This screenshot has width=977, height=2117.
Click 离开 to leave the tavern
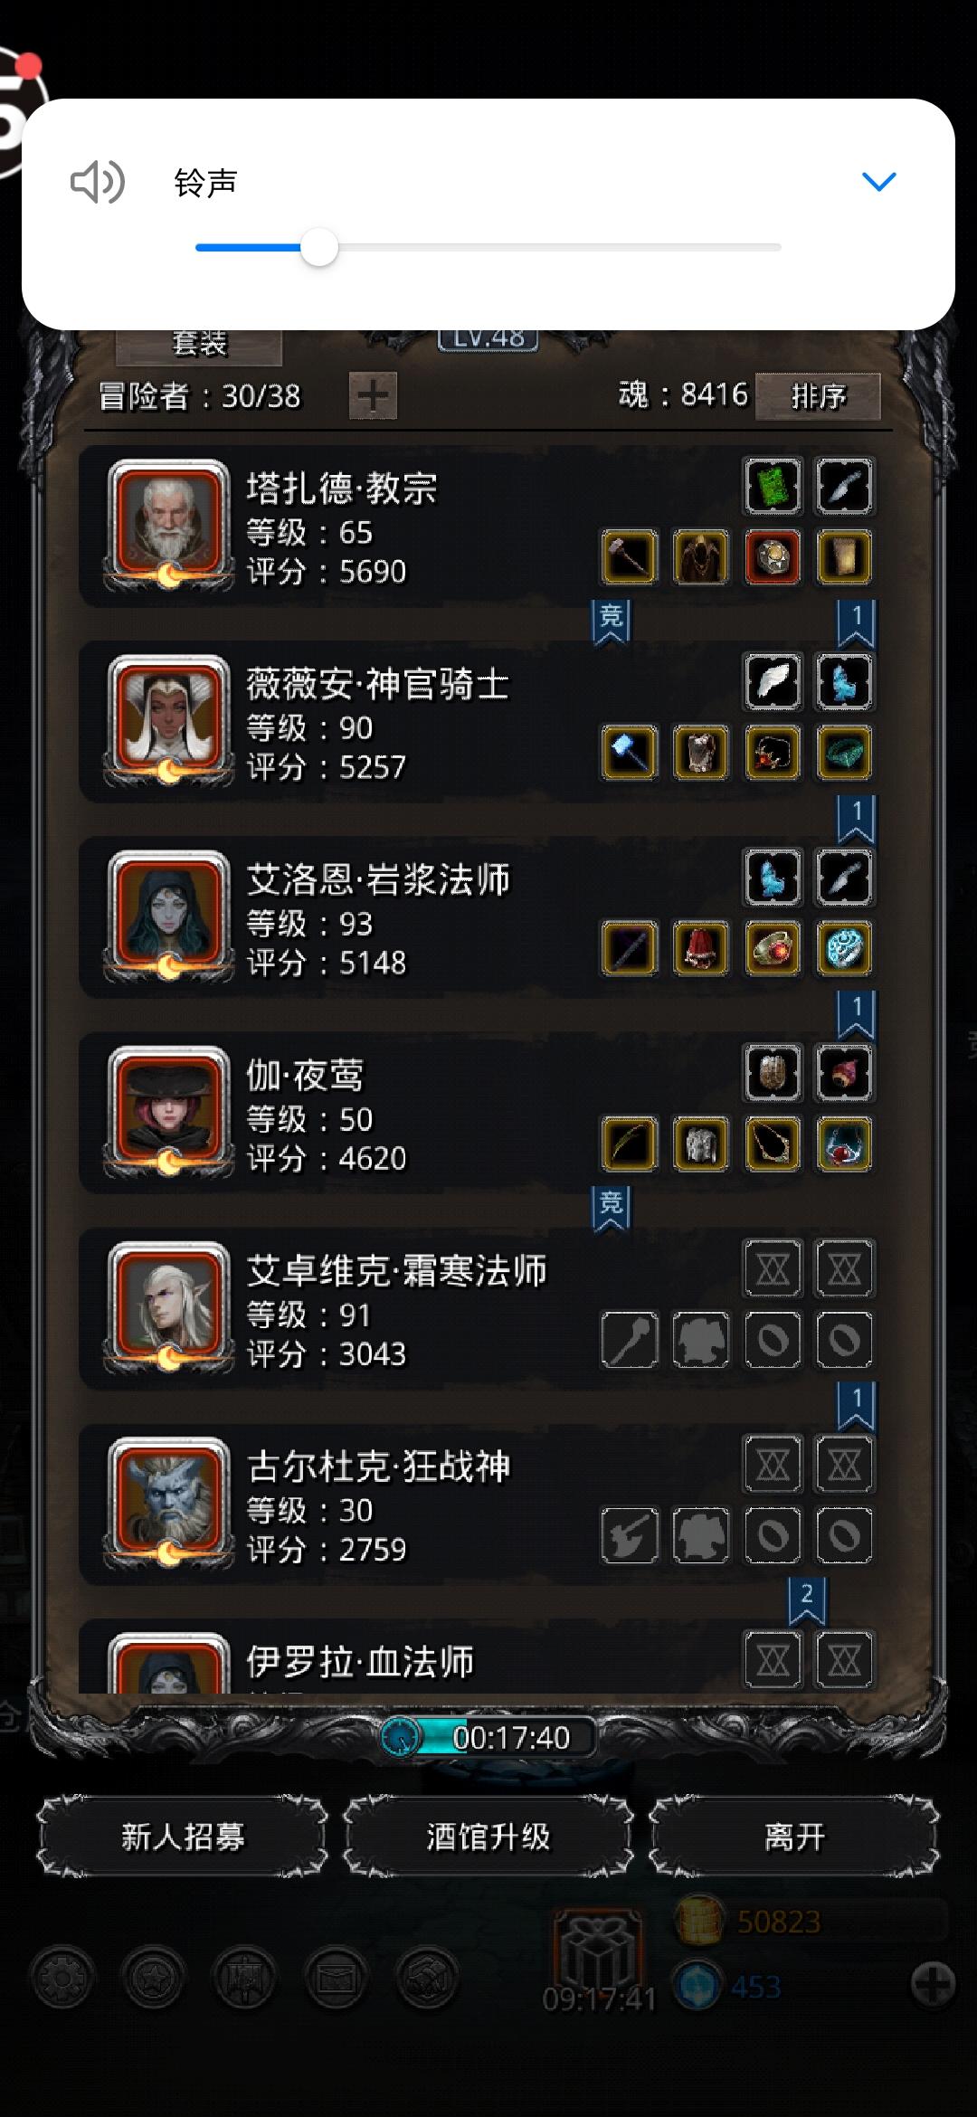click(793, 1837)
